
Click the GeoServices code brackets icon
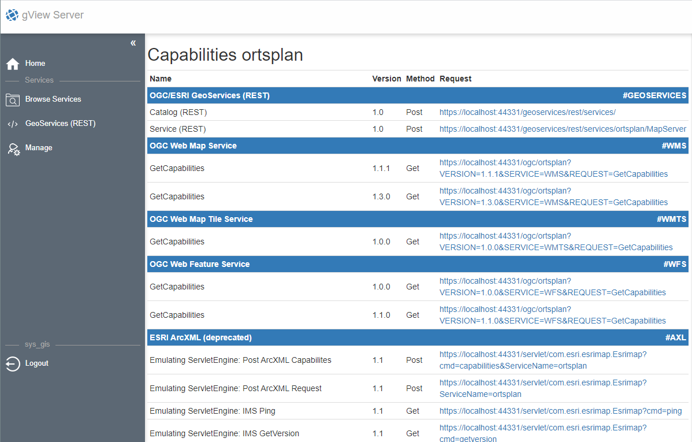coord(13,124)
